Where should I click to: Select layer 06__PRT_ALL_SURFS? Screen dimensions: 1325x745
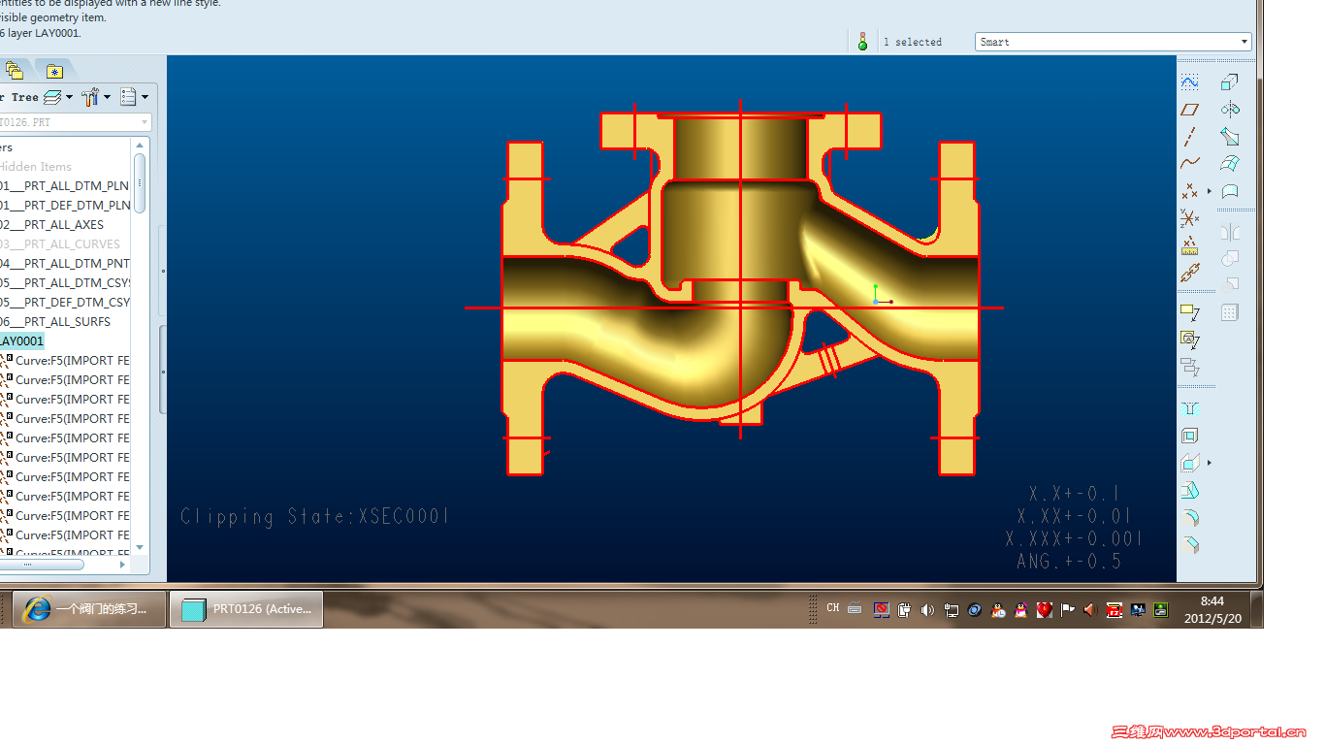point(55,322)
